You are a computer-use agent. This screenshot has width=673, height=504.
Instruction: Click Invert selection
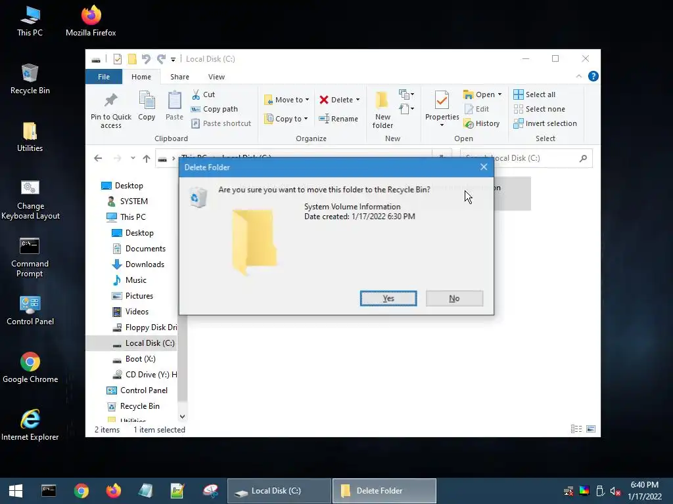coord(545,123)
